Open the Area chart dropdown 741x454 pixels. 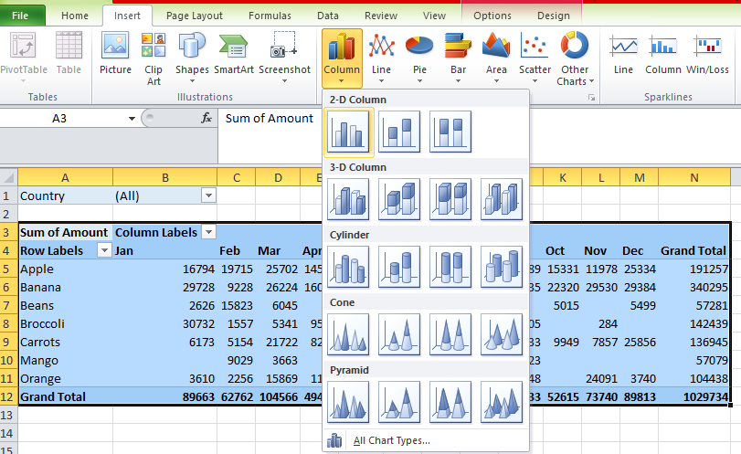[496, 58]
